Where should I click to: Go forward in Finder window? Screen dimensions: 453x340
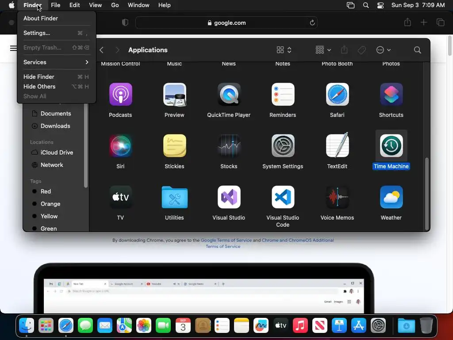[x=117, y=50]
